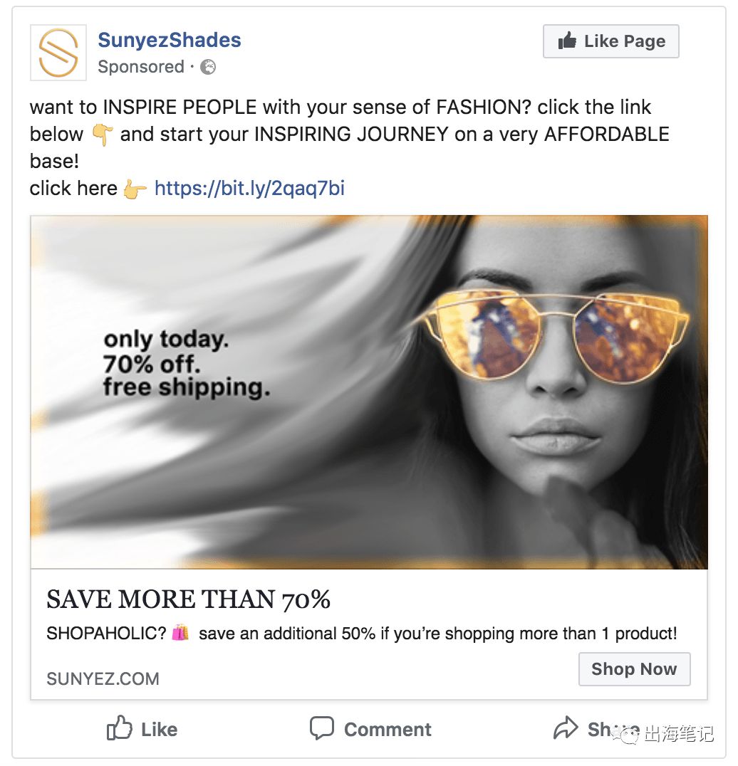Click the SunyezShades logo profile picture
This screenshot has height=766, width=738.
(x=58, y=53)
